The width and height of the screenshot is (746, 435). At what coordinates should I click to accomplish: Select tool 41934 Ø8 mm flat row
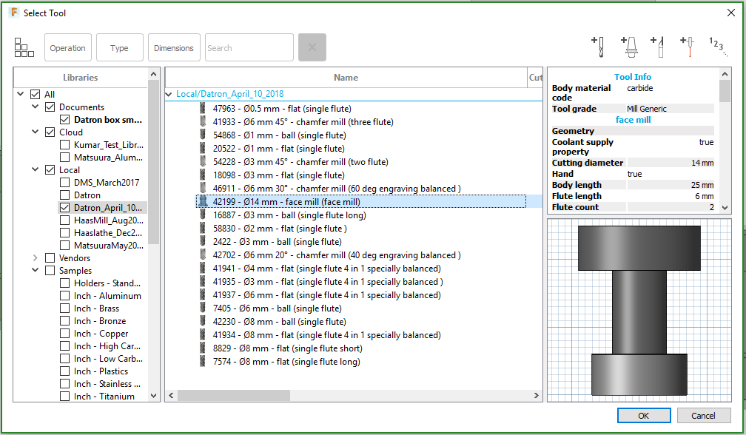tap(327, 334)
